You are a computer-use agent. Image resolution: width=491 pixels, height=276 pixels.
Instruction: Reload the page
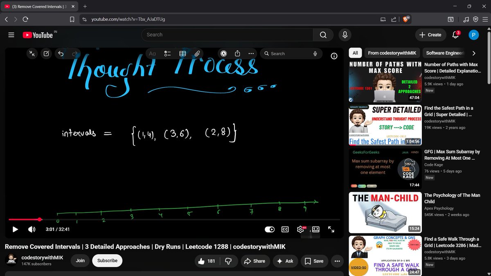click(25, 19)
